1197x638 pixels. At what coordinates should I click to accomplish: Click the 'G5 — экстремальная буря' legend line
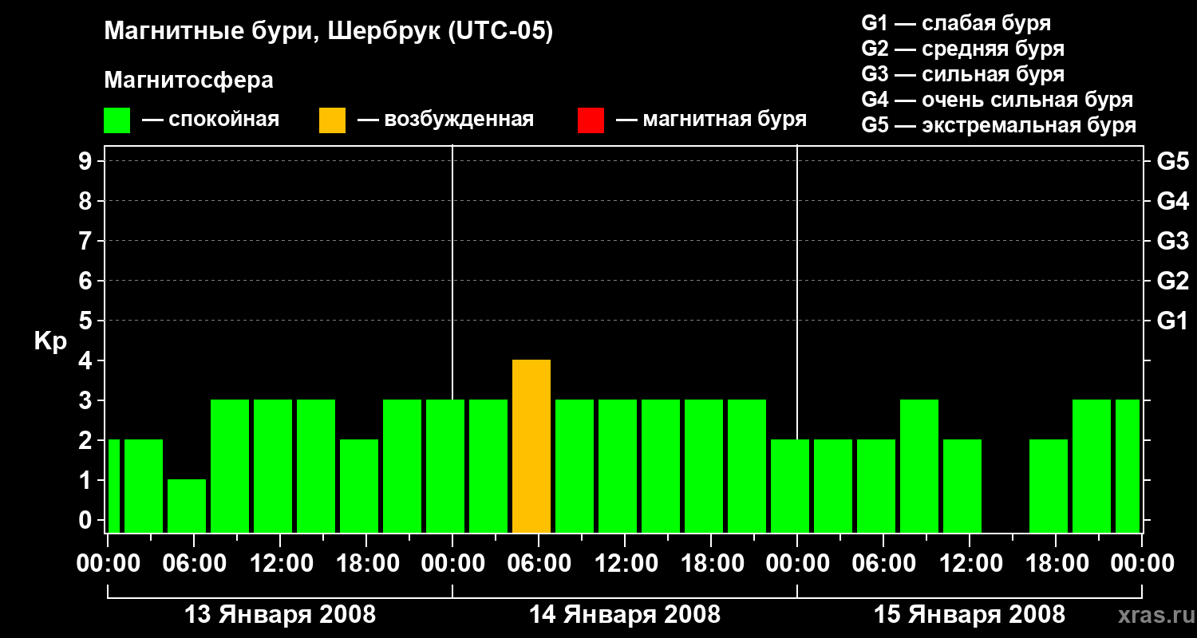(x=999, y=125)
